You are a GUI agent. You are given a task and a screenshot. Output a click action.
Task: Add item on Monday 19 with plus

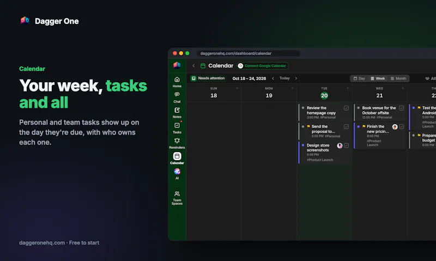pyautogui.click(x=292, y=88)
